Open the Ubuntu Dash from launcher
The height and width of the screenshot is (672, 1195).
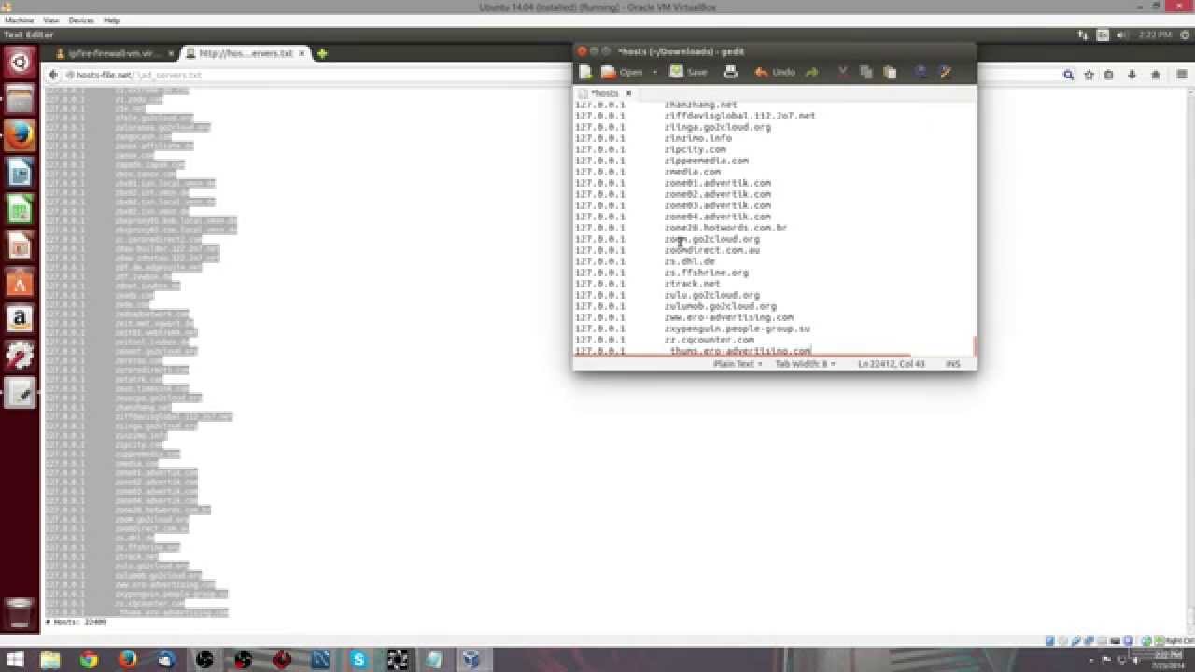click(21, 63)
